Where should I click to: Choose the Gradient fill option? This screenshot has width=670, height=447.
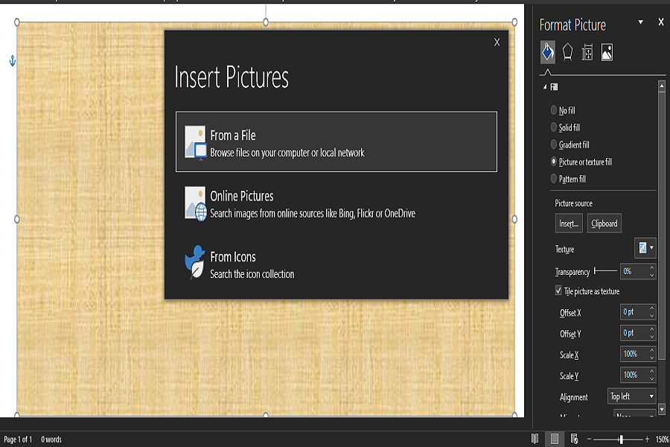[554, 145]
